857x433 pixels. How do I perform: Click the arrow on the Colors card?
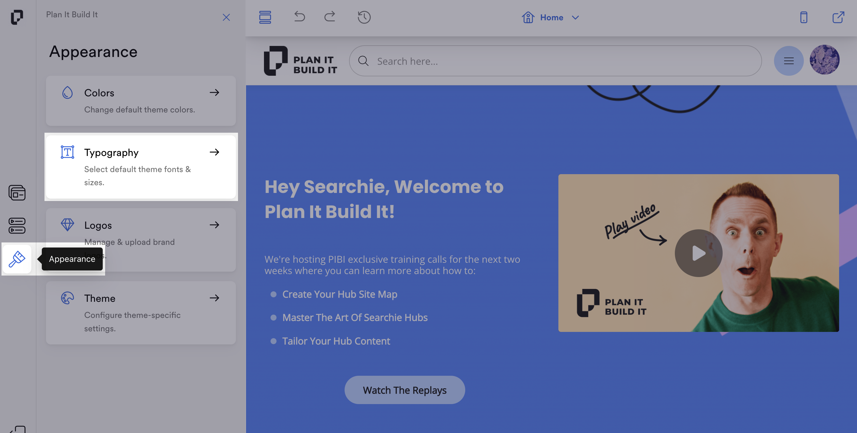point(215,92)
